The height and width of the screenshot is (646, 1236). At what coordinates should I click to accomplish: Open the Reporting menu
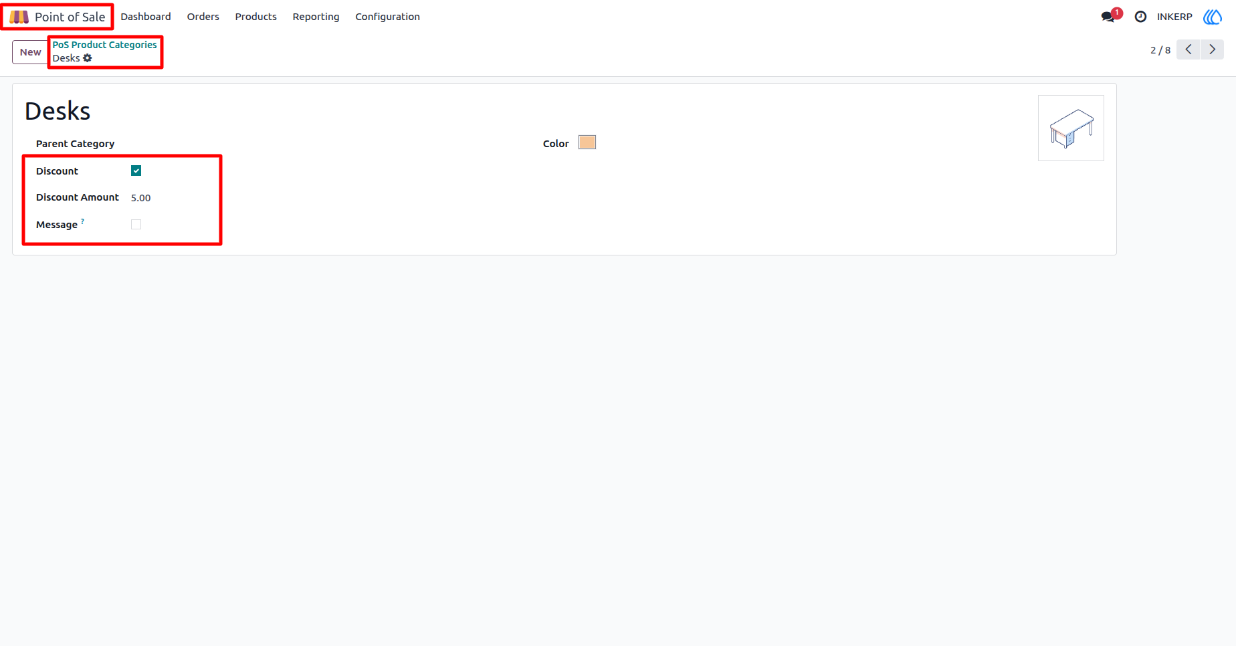click(x=316, y=17)
